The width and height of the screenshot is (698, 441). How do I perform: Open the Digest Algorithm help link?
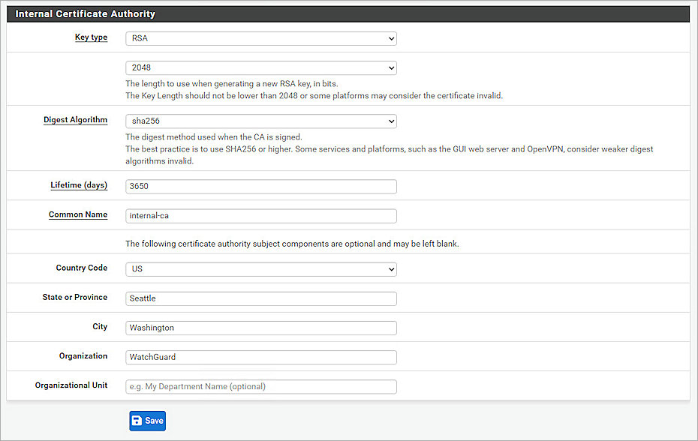(x=75, y=119)
